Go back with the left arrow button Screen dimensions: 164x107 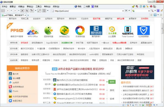(8, 11)
